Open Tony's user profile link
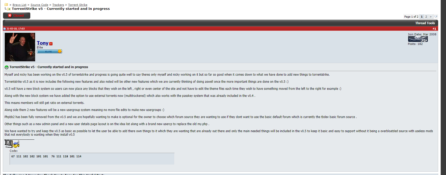The image size is (446, 175). (x=42, y=43)
